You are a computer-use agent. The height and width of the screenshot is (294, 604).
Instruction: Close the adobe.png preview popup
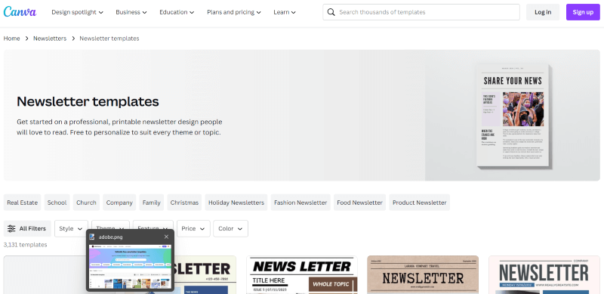point(166,237)
